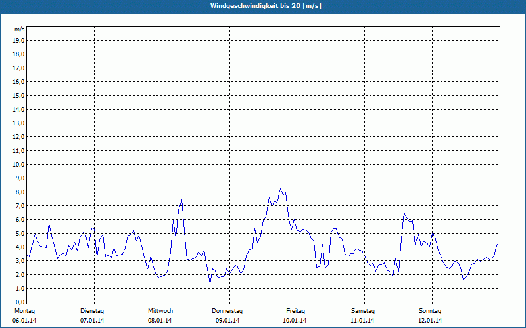Image resolution: width=526 pixels, height=328 pixels.
Task: Select the 'Freitag' day label
Action: (x=295, y=311)
